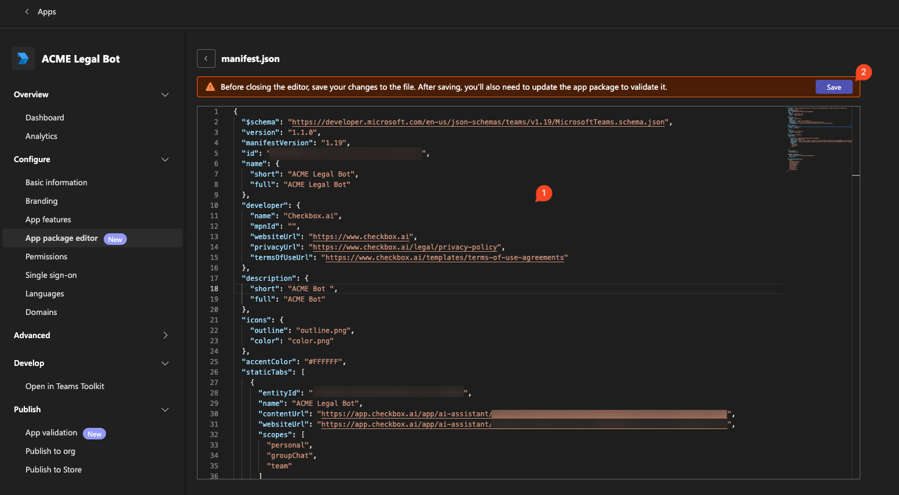Click the Apps breadcrumb link
The image size is (899, 495).
pyautogui.click(x=47, y=12)
